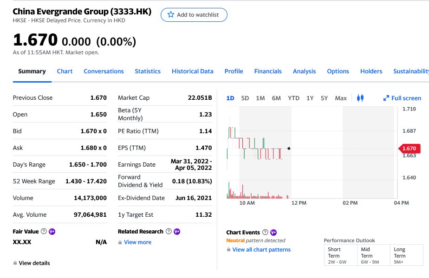The image size is (429, 278).
Task: Open Related Research help question icon
Action: 169,231
